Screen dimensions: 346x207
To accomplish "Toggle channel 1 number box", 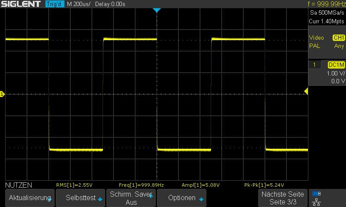I will click(x=315, y=65).
